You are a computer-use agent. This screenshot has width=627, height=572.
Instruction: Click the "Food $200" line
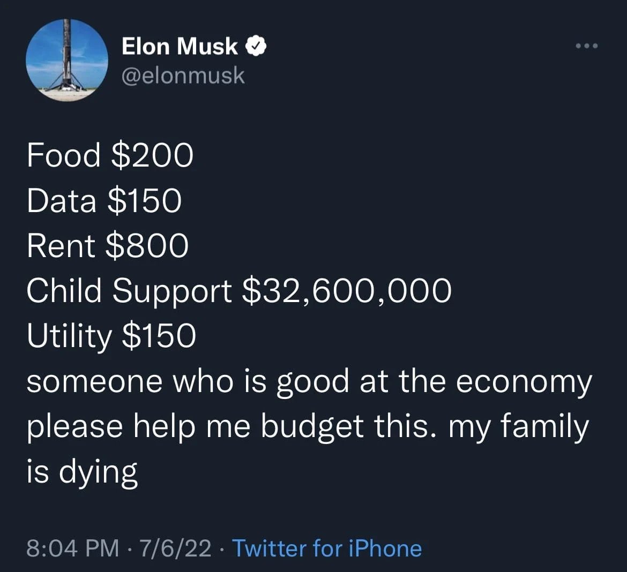tap(110, 155)
